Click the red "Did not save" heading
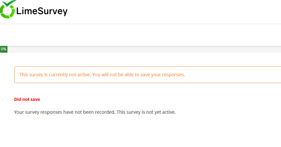This screenshot has height=147, width=281. [27, 100]
